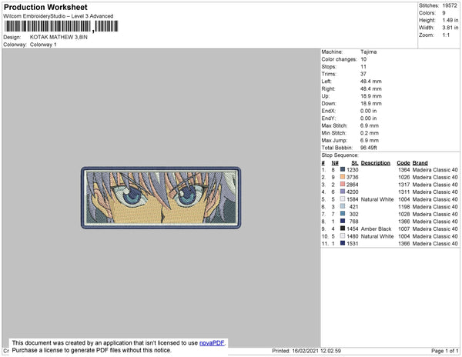Click the 'Brand' column header
The image size is (462, 357).
click(420, 163)
